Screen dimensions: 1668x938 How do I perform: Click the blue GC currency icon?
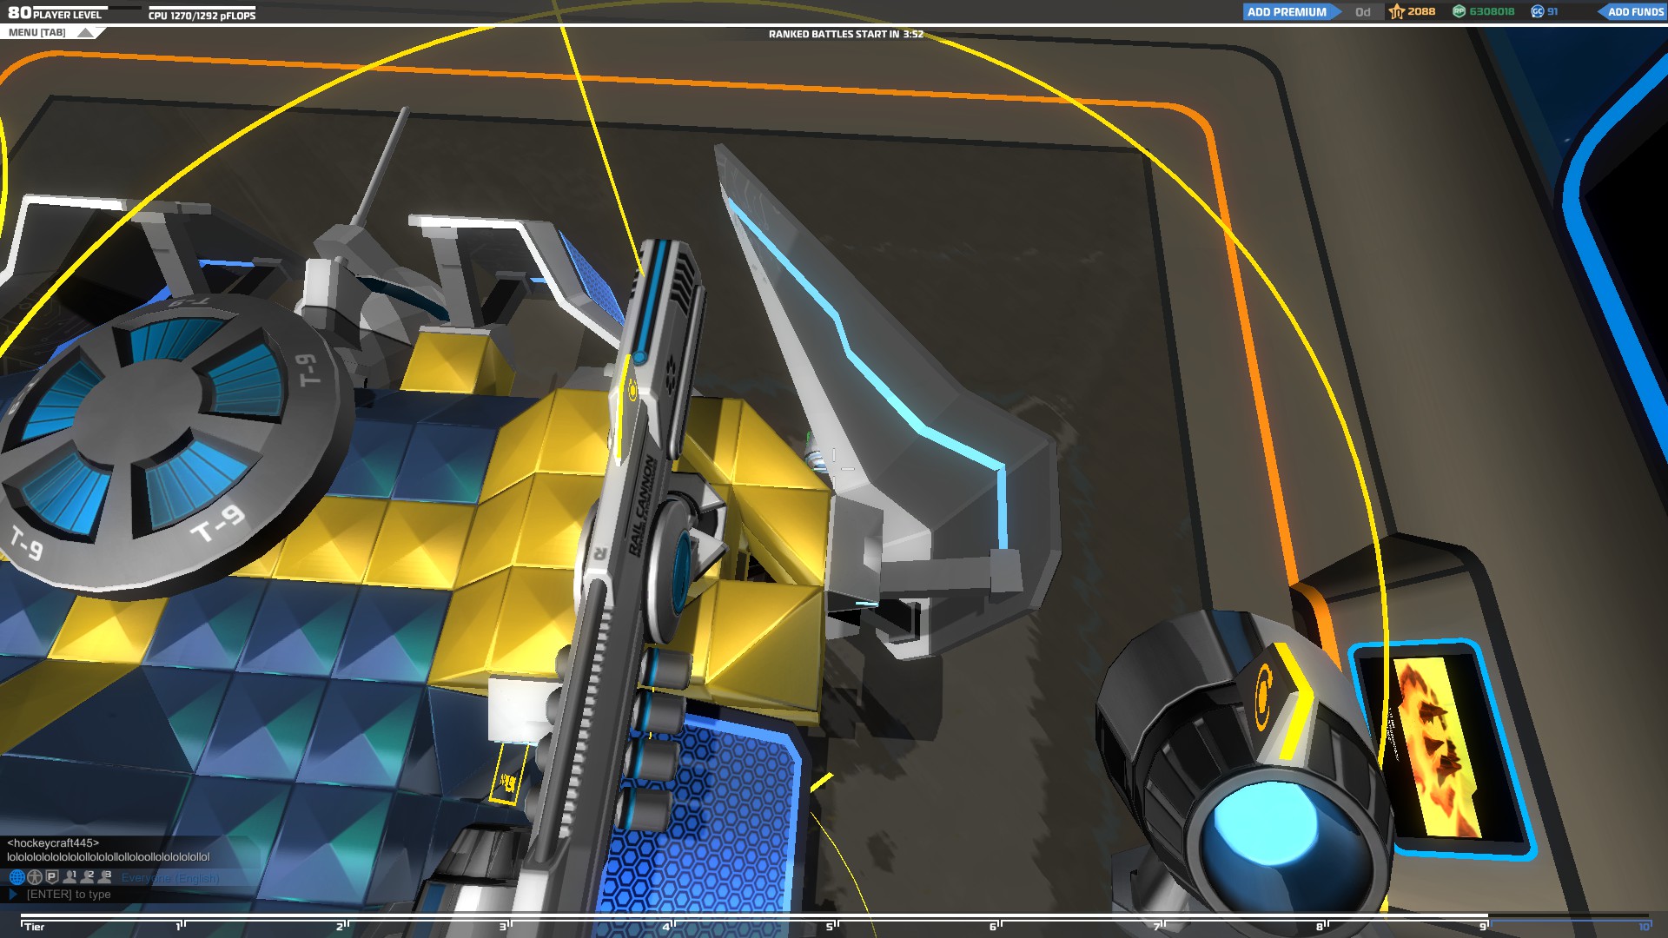tap(1538, 12)
